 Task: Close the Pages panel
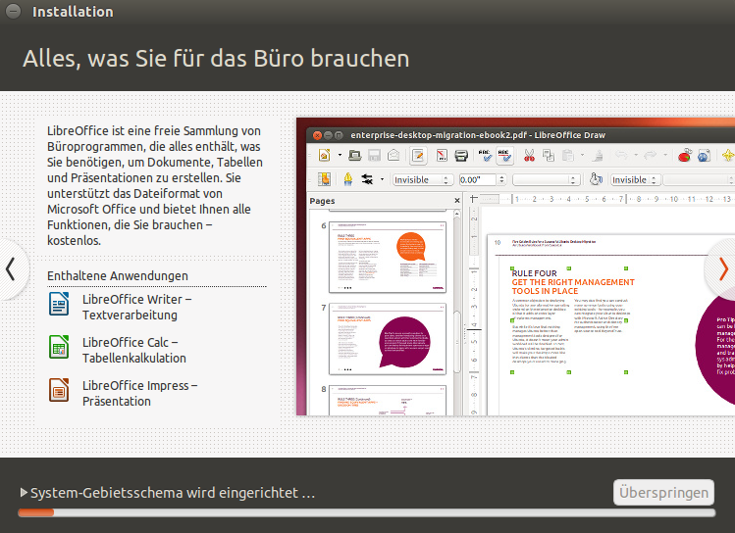[457, 200]
